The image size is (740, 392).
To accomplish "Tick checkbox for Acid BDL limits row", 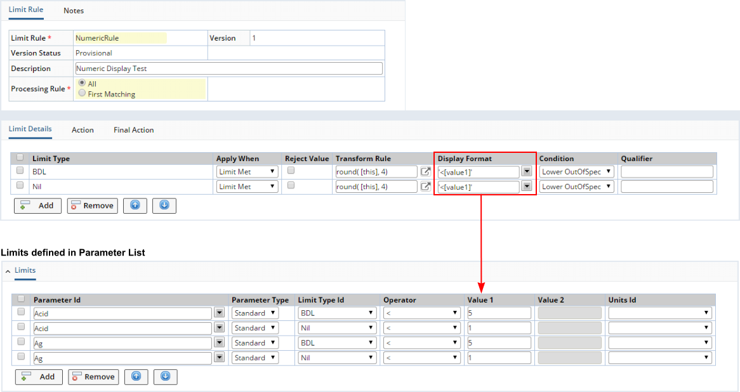I will (21, 312).
